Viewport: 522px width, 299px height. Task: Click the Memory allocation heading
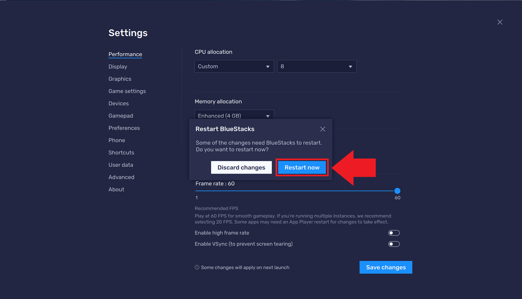(x=218, y=101)
